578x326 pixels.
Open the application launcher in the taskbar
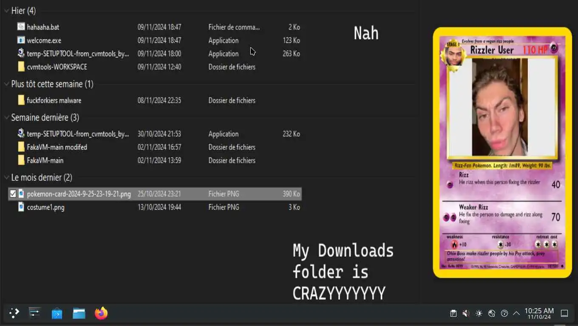click(14, 313)
